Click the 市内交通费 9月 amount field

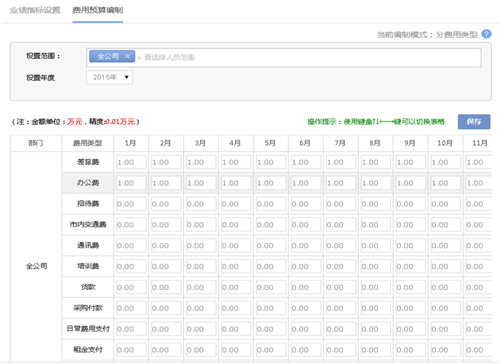(411, 224)
